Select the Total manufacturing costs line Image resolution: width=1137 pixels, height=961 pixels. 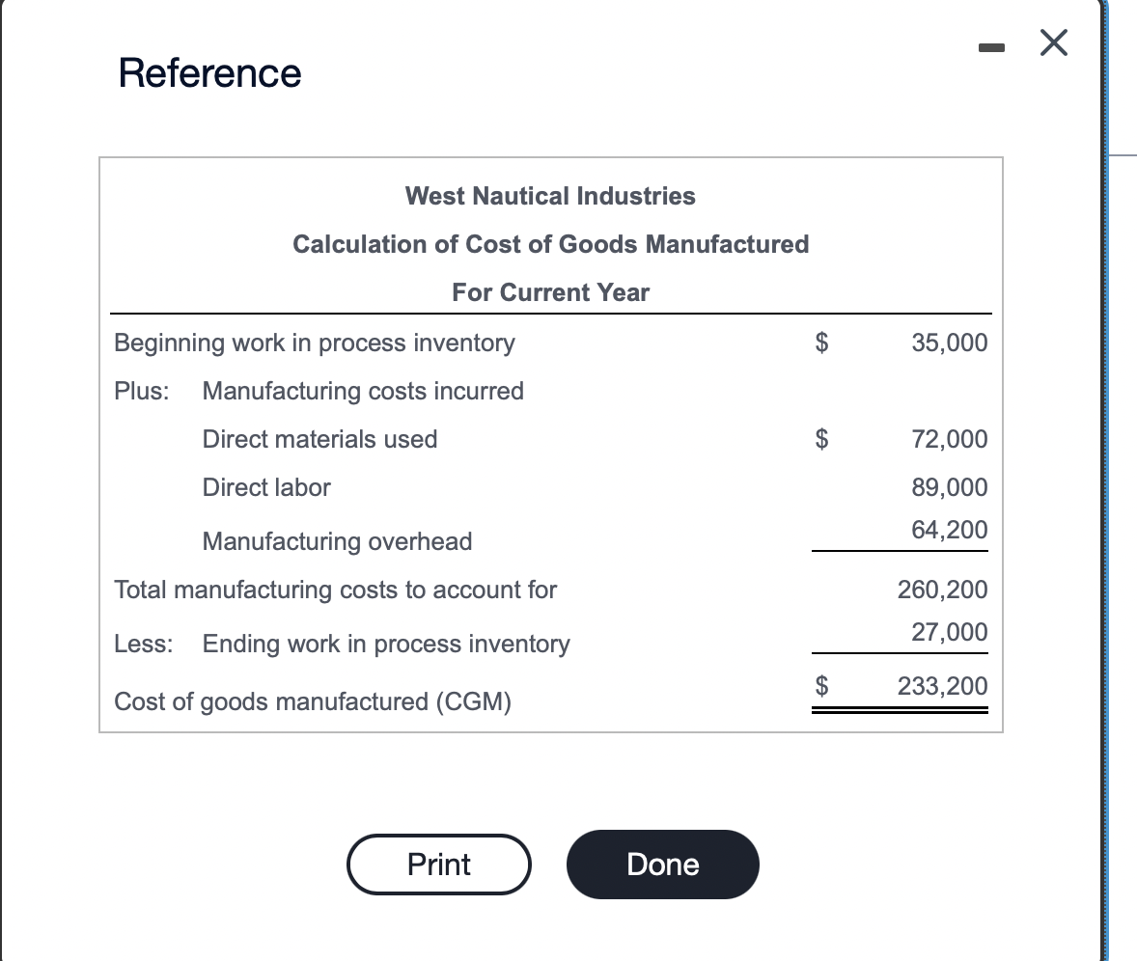tap(335, 590)
